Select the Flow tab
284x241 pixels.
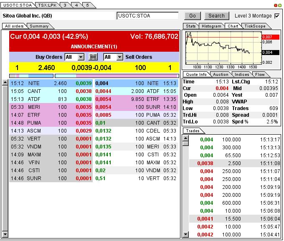click(260, 75)
